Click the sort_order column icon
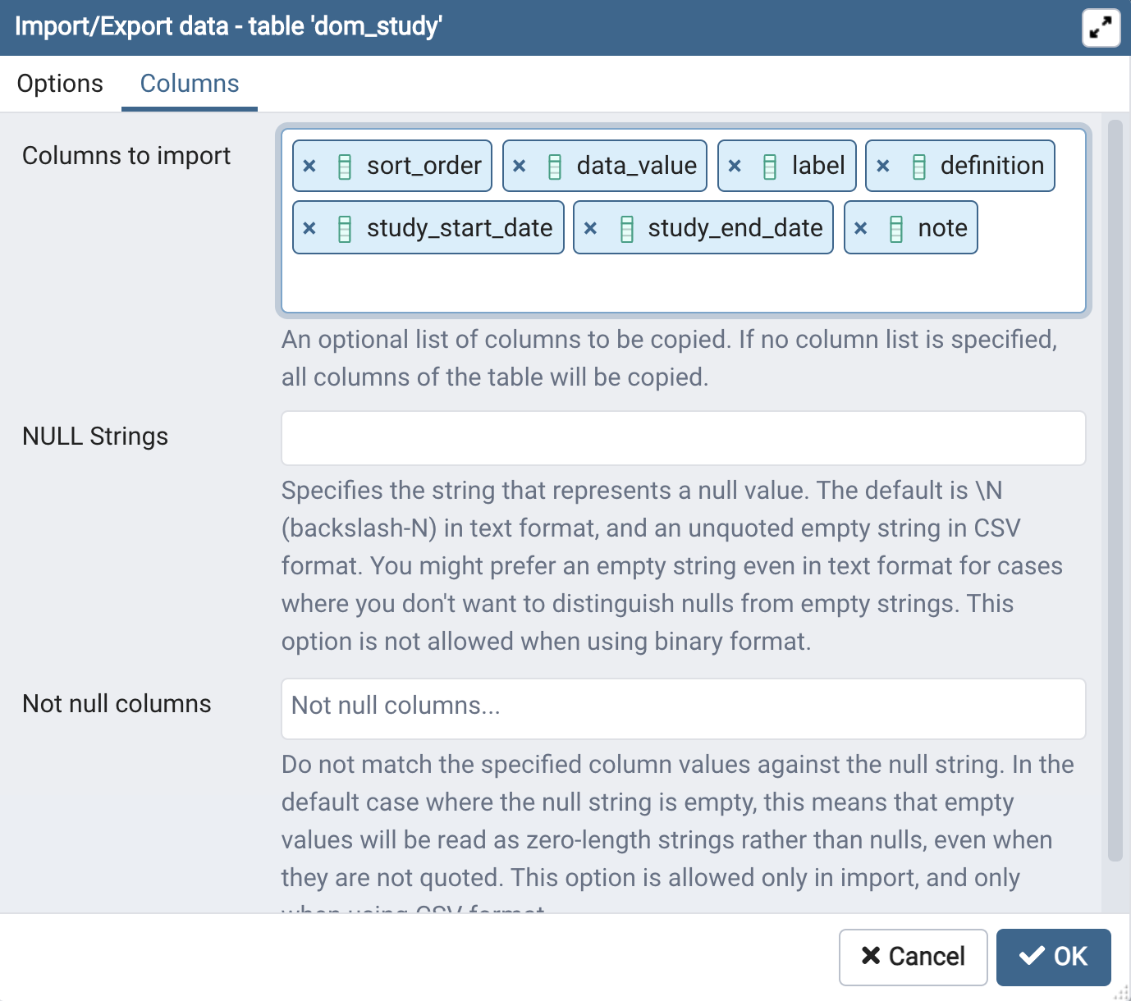 [x=345, y=167]
